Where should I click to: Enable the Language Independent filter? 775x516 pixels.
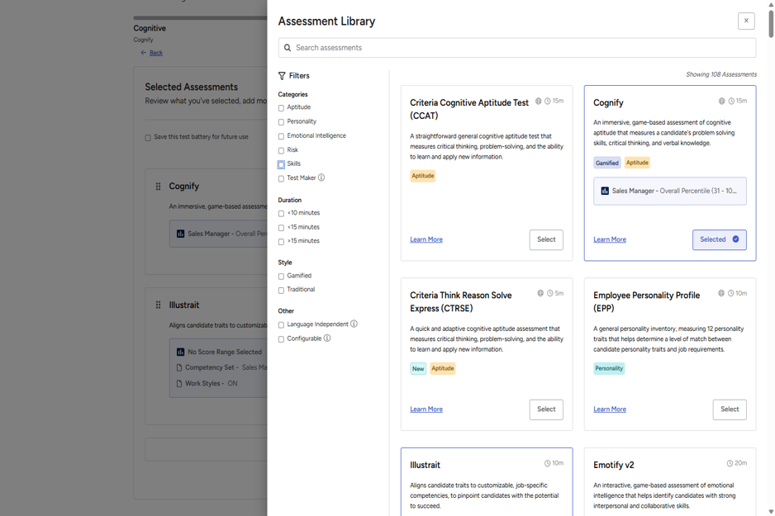click(281, 325)
